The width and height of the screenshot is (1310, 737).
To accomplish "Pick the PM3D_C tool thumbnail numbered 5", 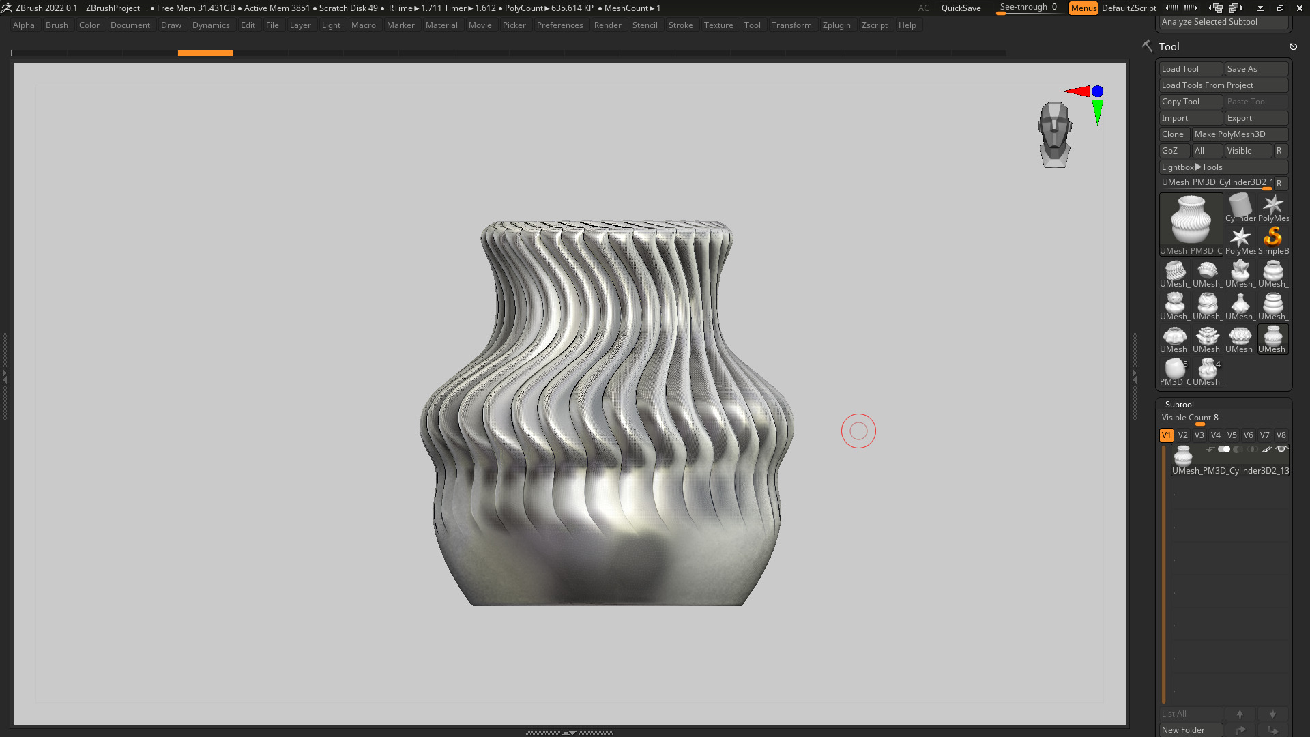I will coord(1175,371).
